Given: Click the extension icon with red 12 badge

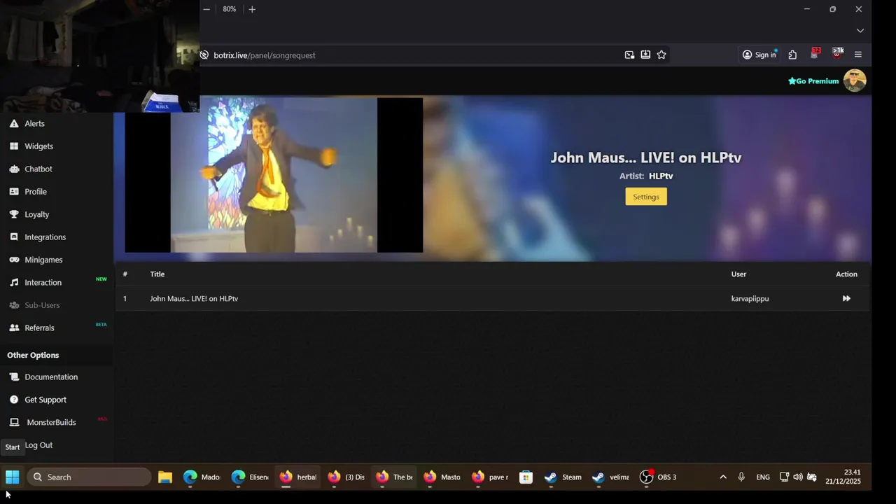Looking at the screenshot, I should (x=815, y=54).
